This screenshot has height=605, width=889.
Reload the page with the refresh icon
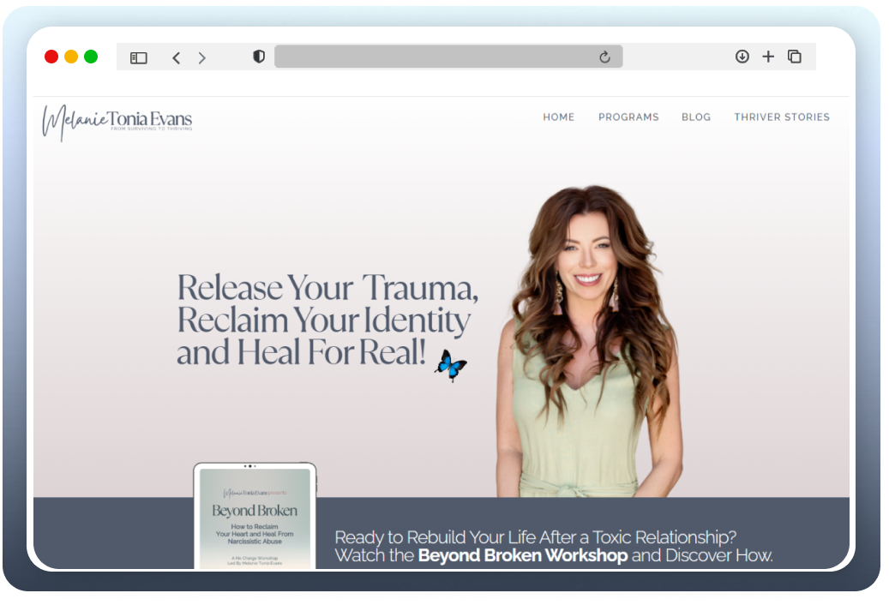pyautogui.click(x=604, y=57)
